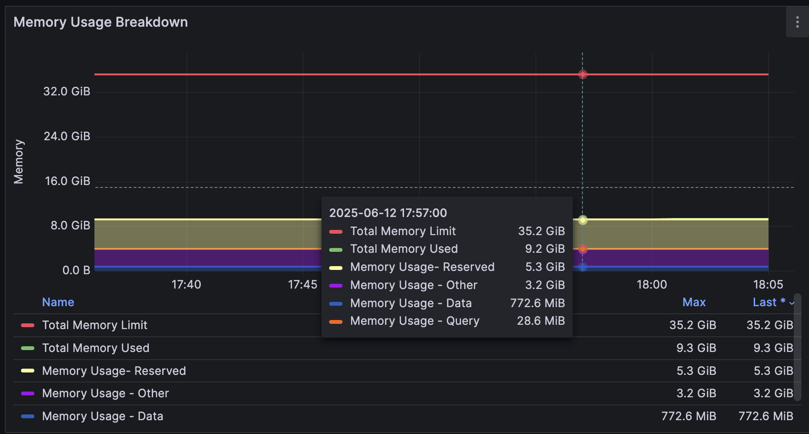Toggle Memory Usage- Reserved series in the legend
Image resolution: width=809 pixels, height=434 pixels.
pos(114,371)
